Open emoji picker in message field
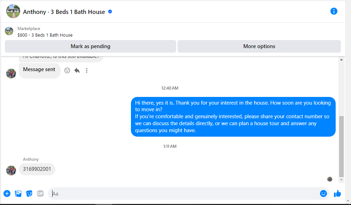Viewport: 351px width, 205px height. (323, 193)
